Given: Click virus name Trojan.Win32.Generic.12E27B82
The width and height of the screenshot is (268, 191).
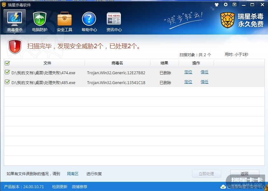Looking at the screenshot, I should pyautogui.click(x=116, y=73).
